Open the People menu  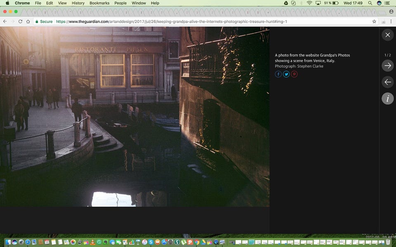pyautogui.click(x=120, y=3)
